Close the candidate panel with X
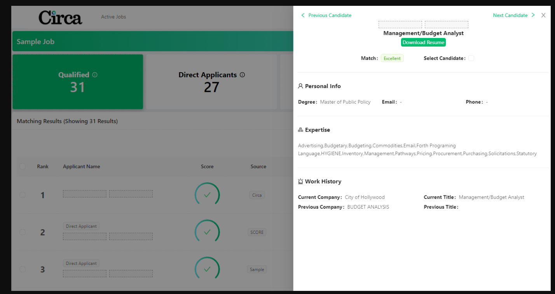The width and height of the screenshot is (555, 294). pos(543,15)
